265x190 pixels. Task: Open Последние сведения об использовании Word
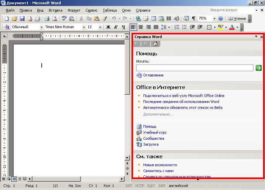click(181, 102)
